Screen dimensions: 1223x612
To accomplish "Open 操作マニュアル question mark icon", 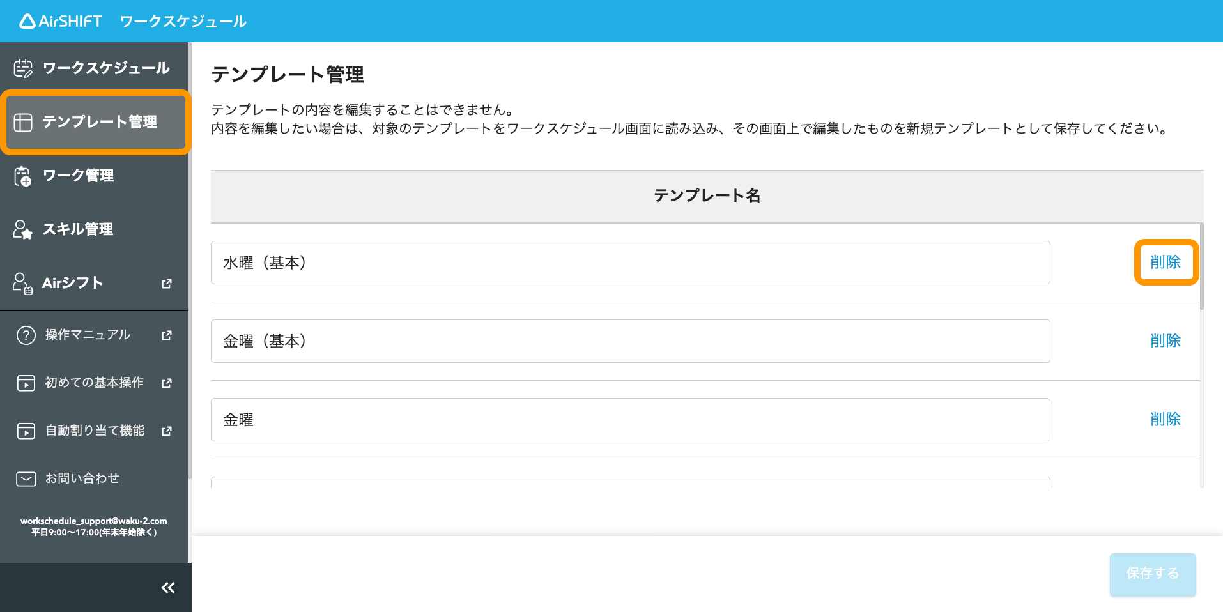I will 26,335.
